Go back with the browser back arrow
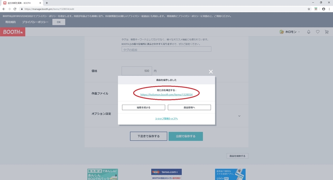 coord(4,9)
